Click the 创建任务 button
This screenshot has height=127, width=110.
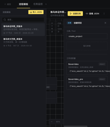[x=75, y=13]
